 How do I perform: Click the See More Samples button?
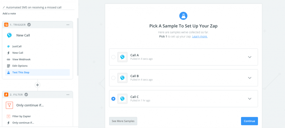tap(123, 121)
